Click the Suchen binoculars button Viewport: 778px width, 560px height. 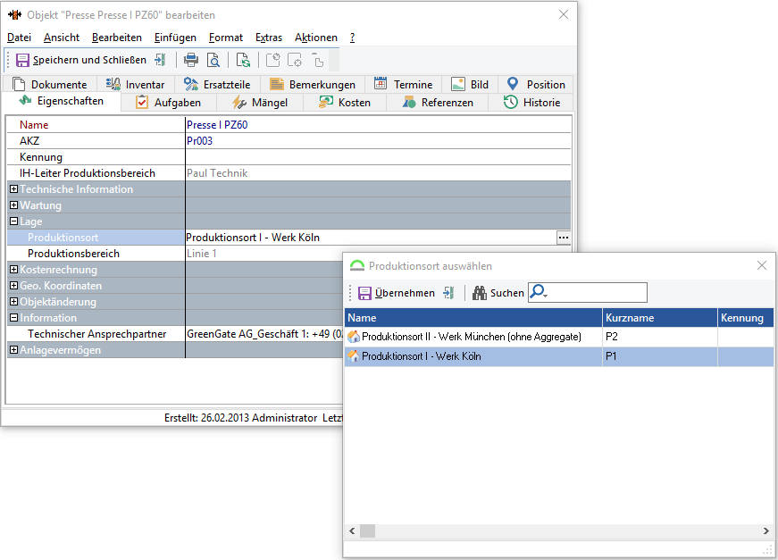498,293
